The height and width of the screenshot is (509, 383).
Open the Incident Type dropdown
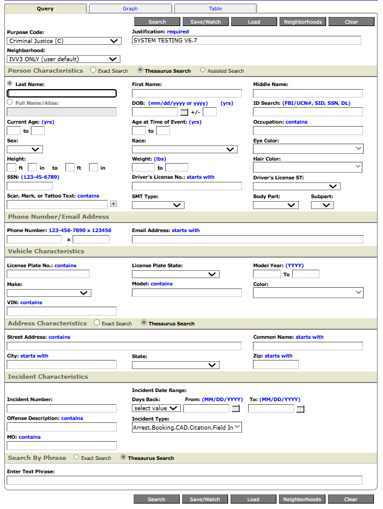click(x=186, y=427)
